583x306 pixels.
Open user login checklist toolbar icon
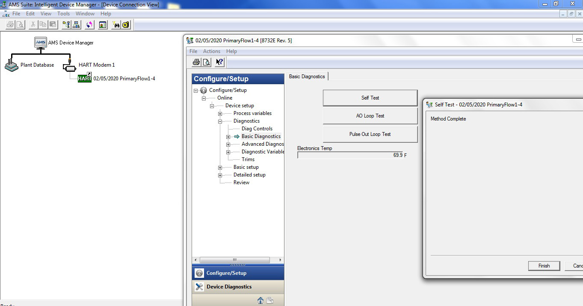(103, 25)
